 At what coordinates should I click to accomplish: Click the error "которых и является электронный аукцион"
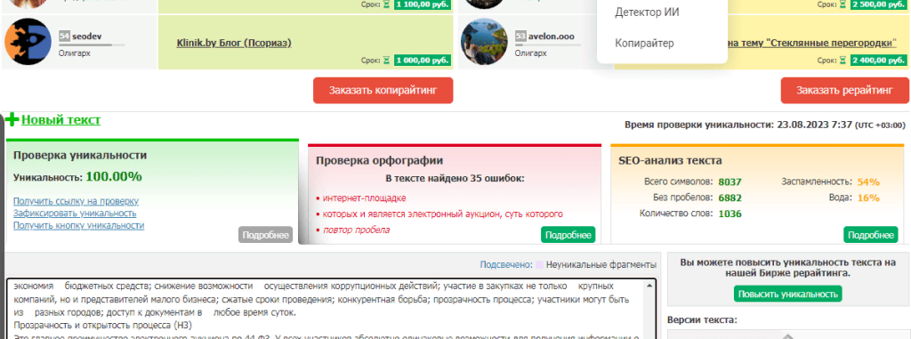[x=443, y=214]
